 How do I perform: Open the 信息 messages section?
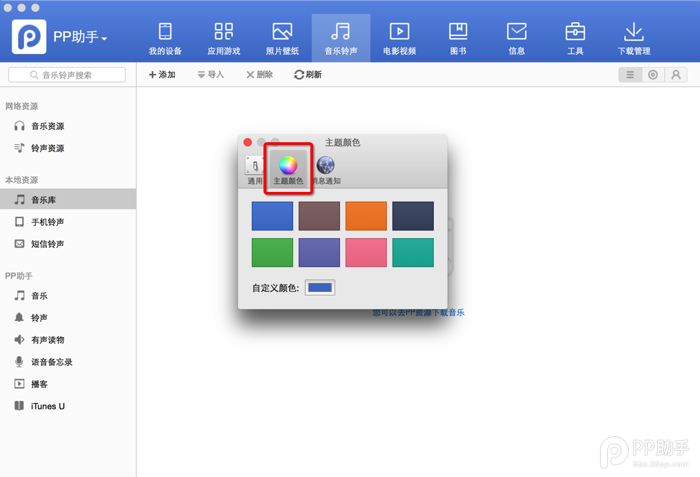point(517,39)
